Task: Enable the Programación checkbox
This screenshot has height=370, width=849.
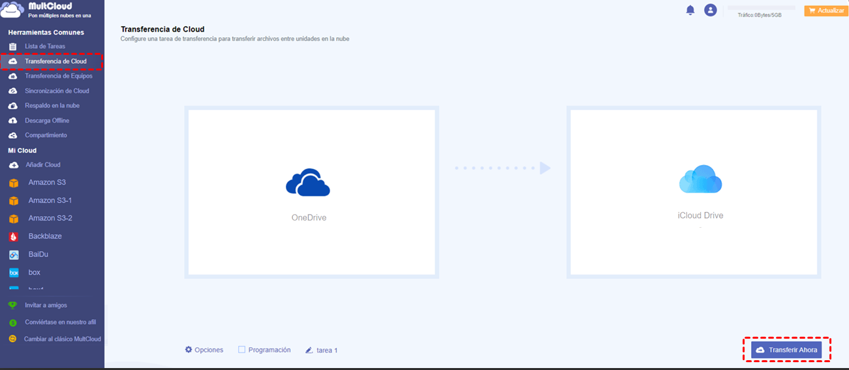Action: coord(241,350)
